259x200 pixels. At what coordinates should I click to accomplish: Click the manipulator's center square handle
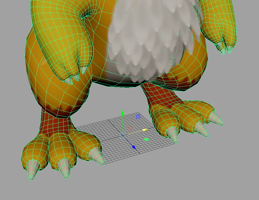(x=123, y=136)
